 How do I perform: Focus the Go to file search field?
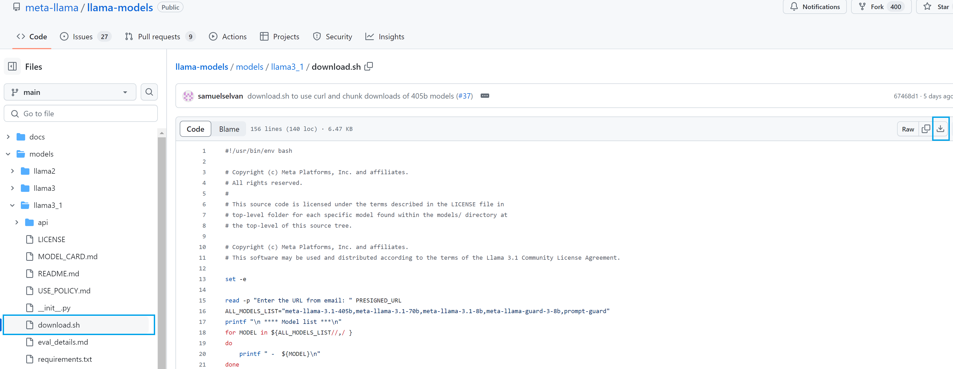81,114
